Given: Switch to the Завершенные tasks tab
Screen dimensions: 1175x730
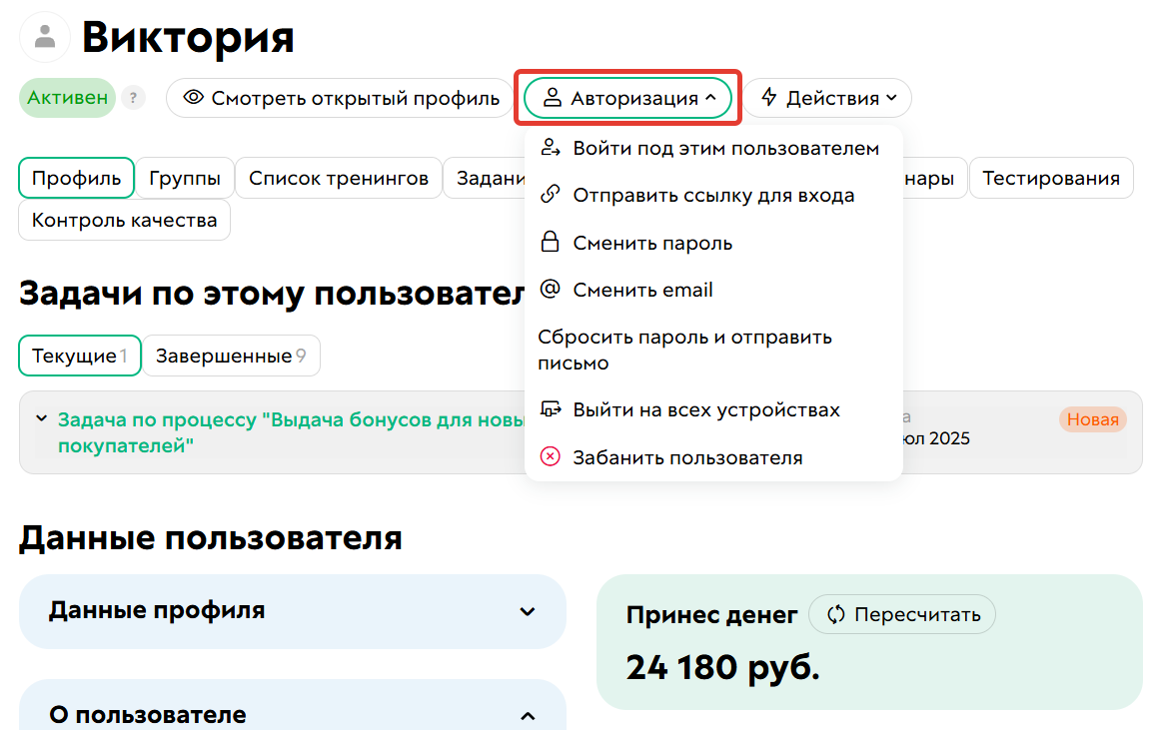Looking at the screenshot, I should [231, 355].
